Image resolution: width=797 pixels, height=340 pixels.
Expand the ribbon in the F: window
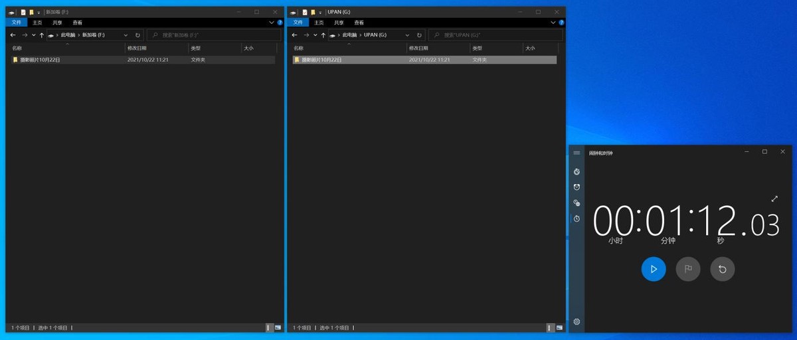tap(271, 23)
